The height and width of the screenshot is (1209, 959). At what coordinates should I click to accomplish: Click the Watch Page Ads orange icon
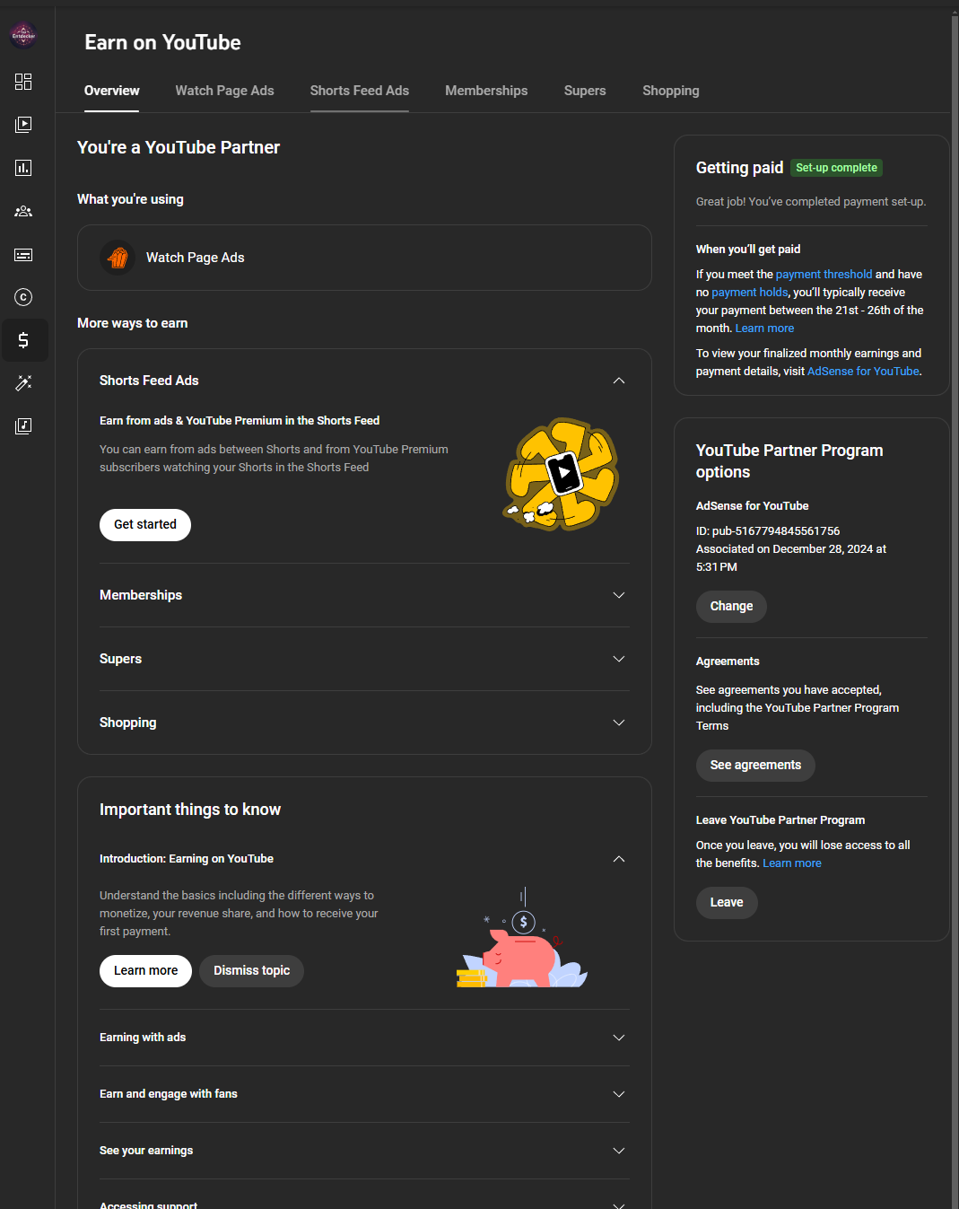(x=118, y=258)
